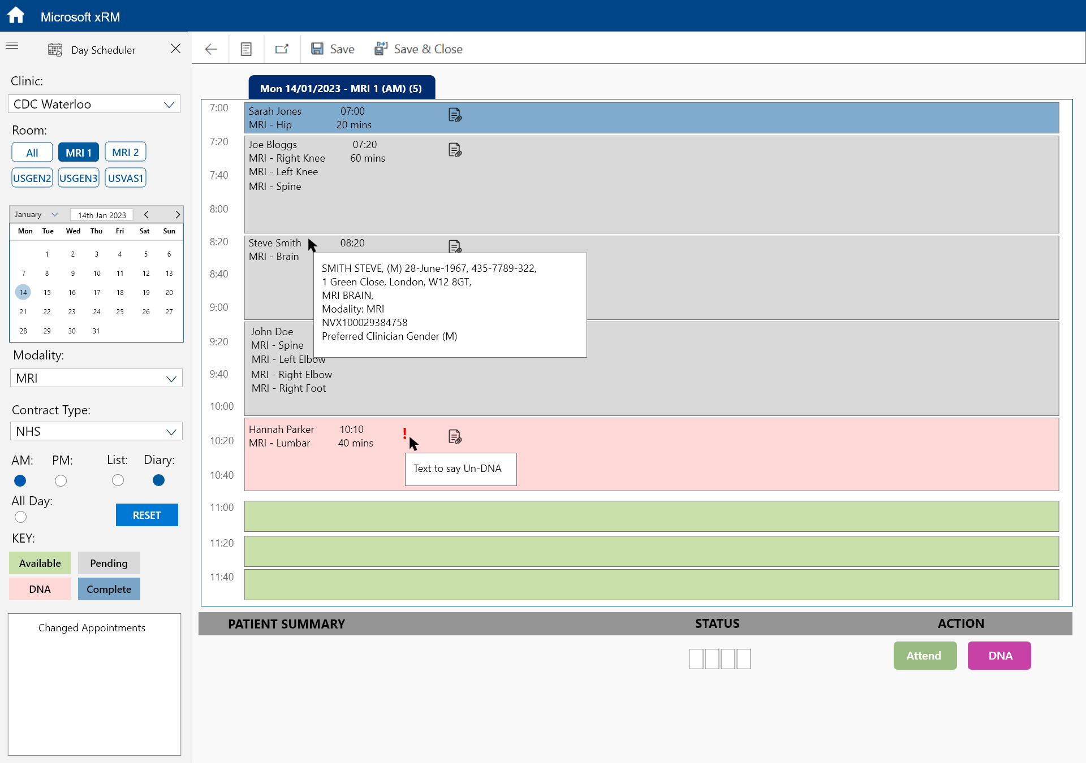Enable the All Day radio option
This screenshot has height=763, width=1086.
[21, 517]
